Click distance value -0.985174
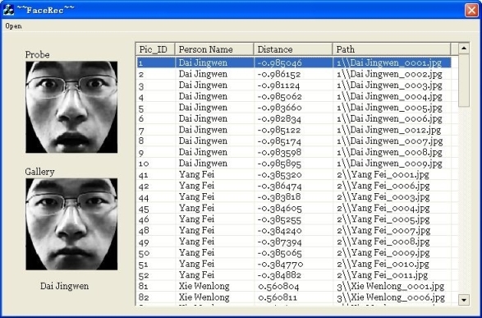Screen dimensions: 482x318 pyautogui.click(x=279, y=141)
